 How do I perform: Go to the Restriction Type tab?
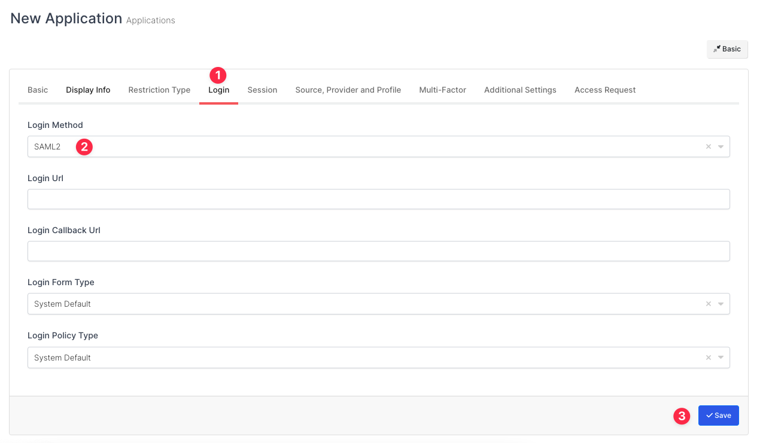[159, 90]
